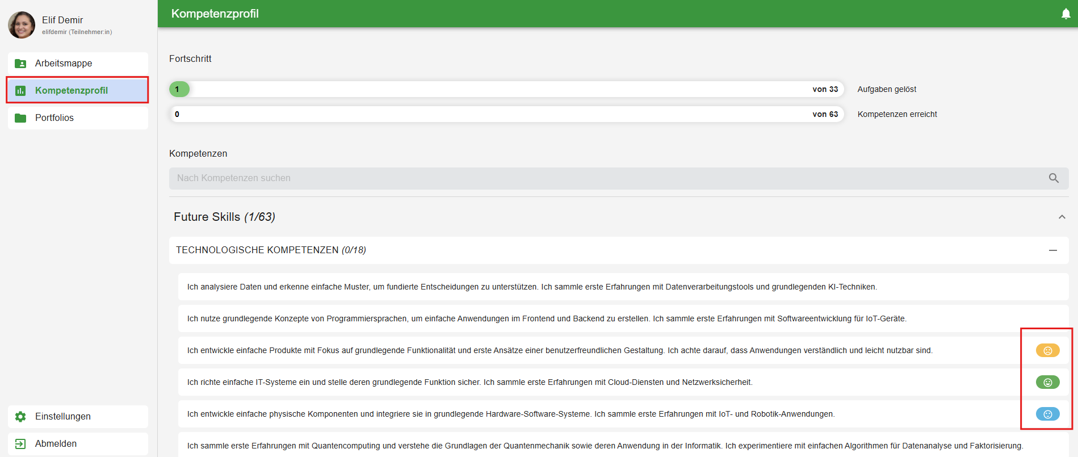Screen dimensions: 1078x457
Task: Select Kompetenzprofil in the sidebar
Action: 72,91
